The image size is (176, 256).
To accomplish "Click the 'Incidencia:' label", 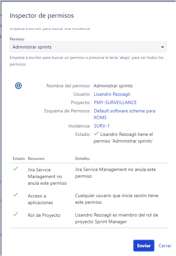I will tap(79, 126).
